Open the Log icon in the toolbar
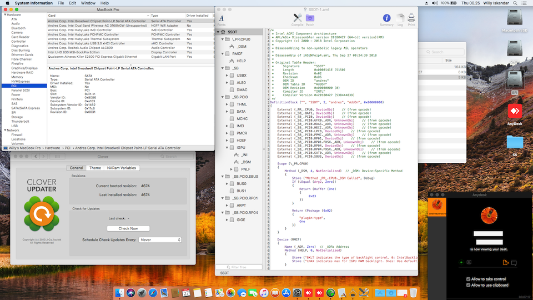This screenshot has height=300, width=533. (x=400, y=19)
